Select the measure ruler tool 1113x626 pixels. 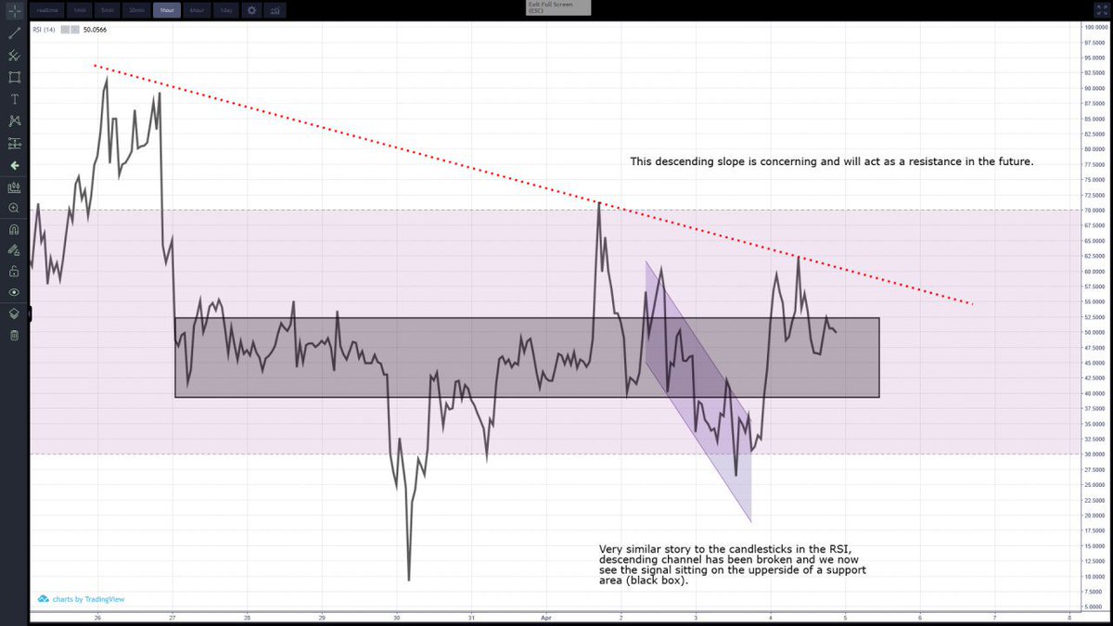(14, 187)
